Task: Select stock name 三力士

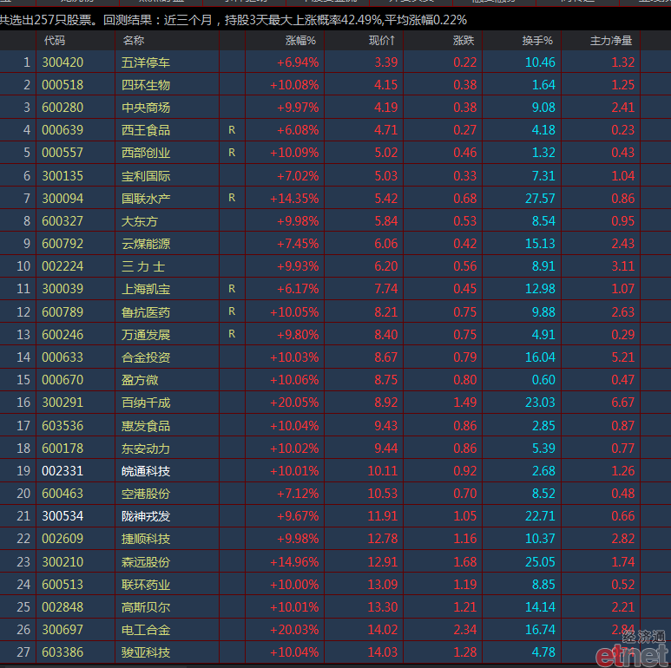Action: coord(143,266)
